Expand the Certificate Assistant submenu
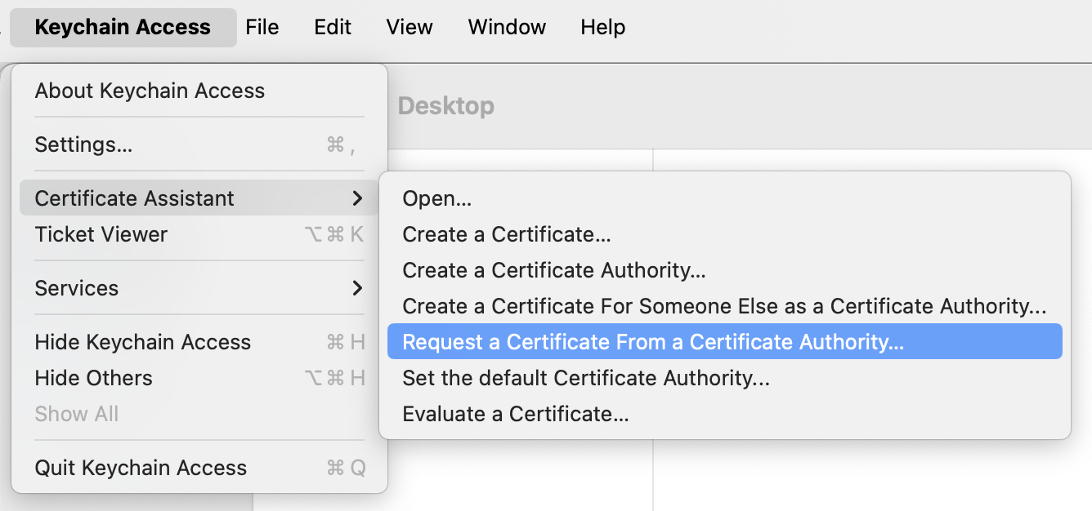1092x511 pixels. (199, 198)
